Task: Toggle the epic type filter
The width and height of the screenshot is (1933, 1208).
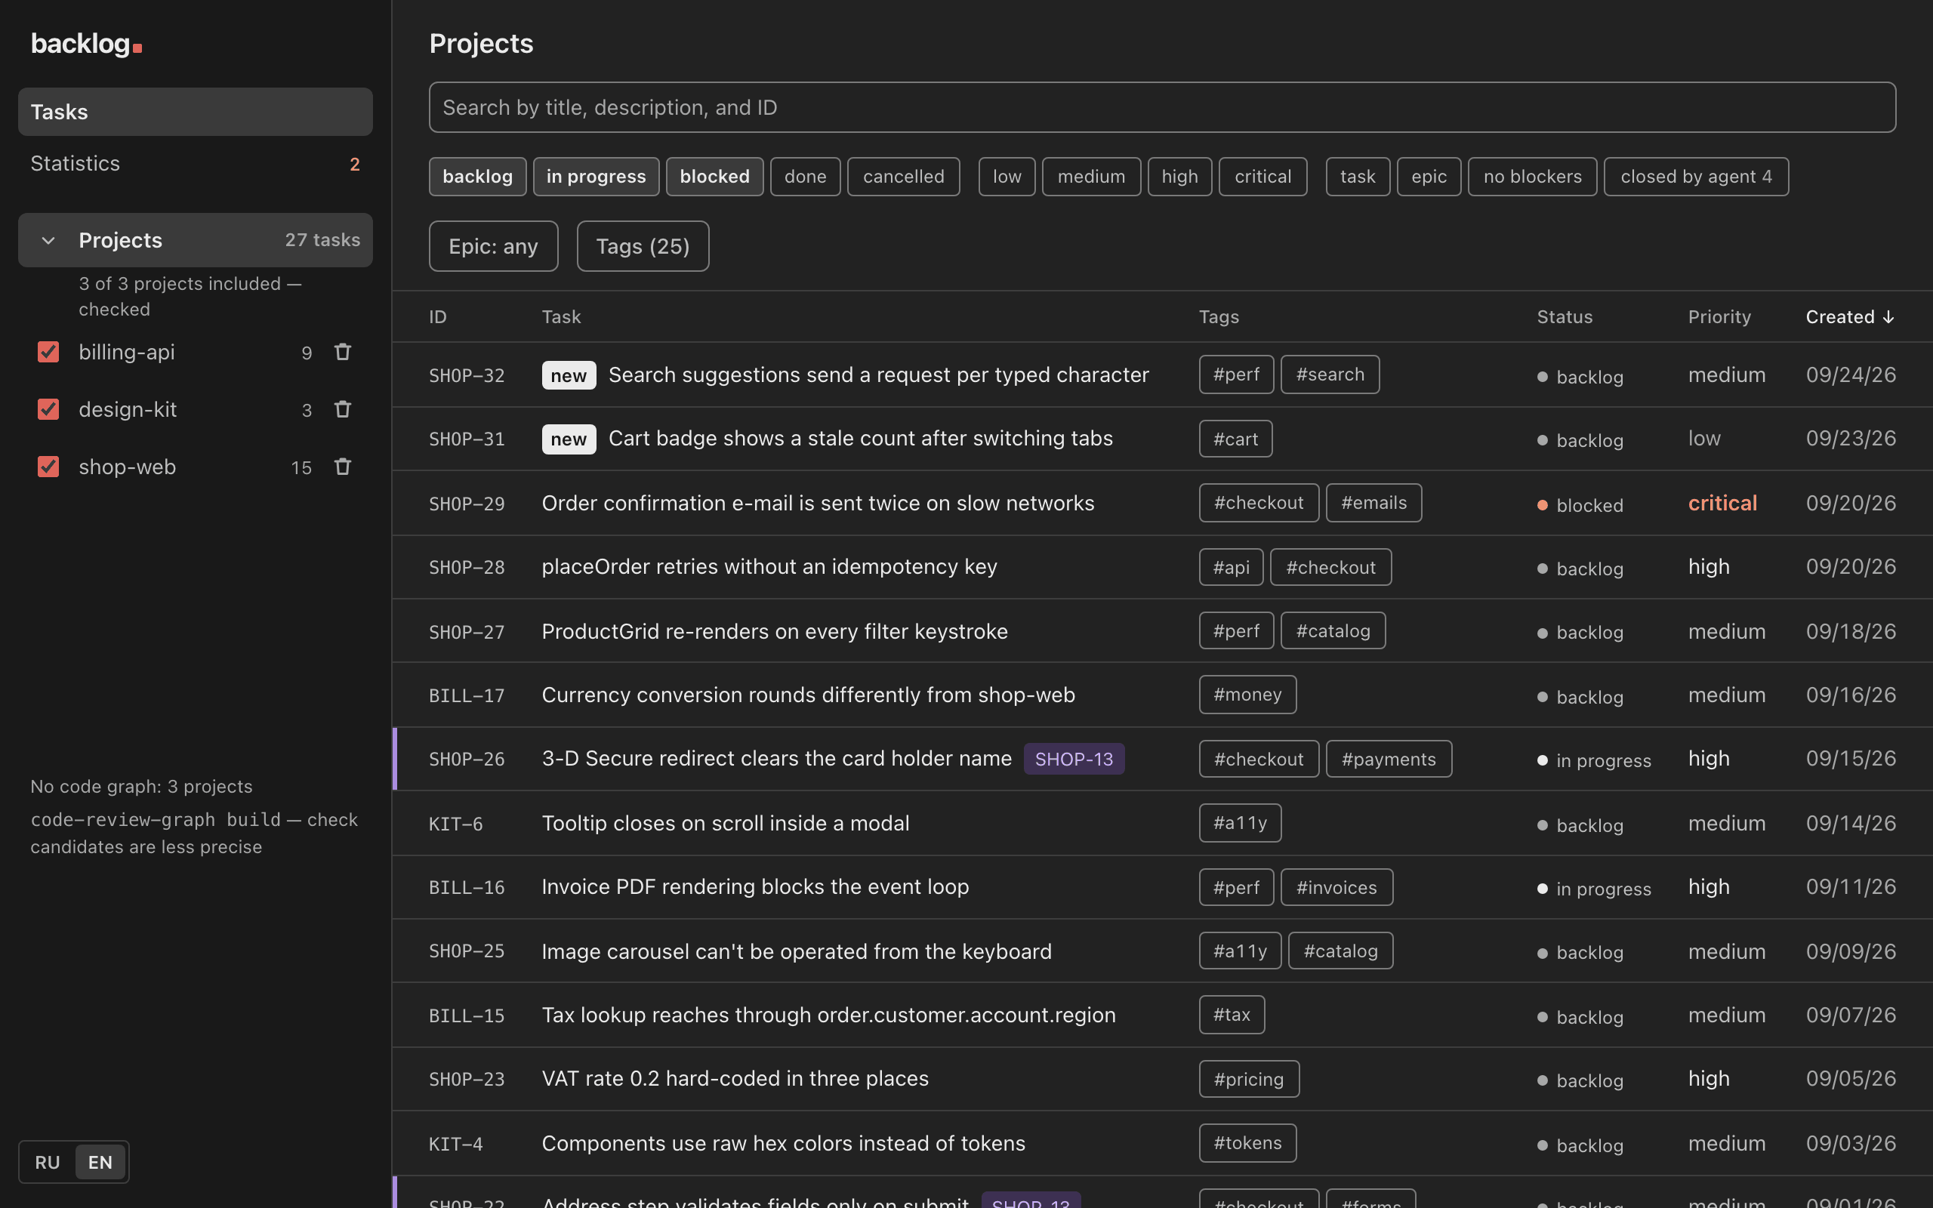Action: (1429, 177)
